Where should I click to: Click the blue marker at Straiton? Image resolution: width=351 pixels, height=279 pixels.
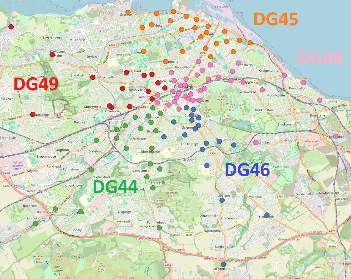[223, 264]
